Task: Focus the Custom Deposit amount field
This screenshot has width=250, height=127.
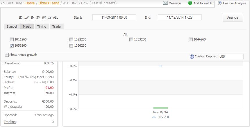Action: [231, 57]
